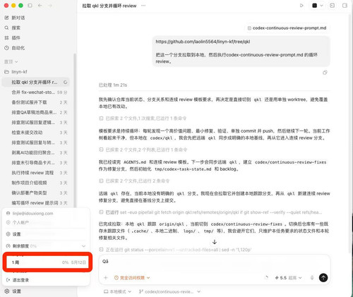Toggle the terminal panel icon
The height and width of the screenshot is (297, 353).
[333, 6]
